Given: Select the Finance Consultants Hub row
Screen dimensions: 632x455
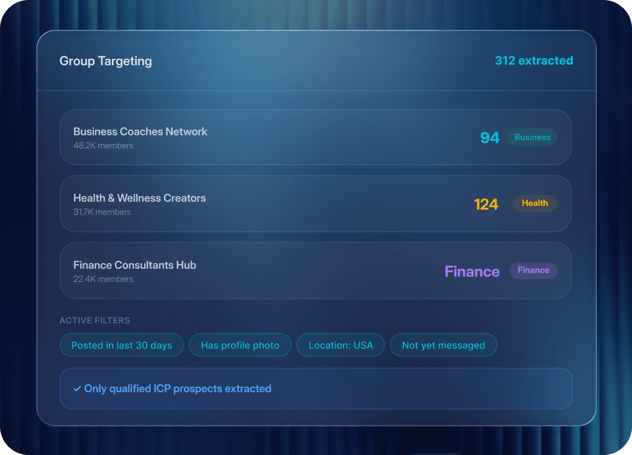Looking at the screenshot, I should coord(315,271).
